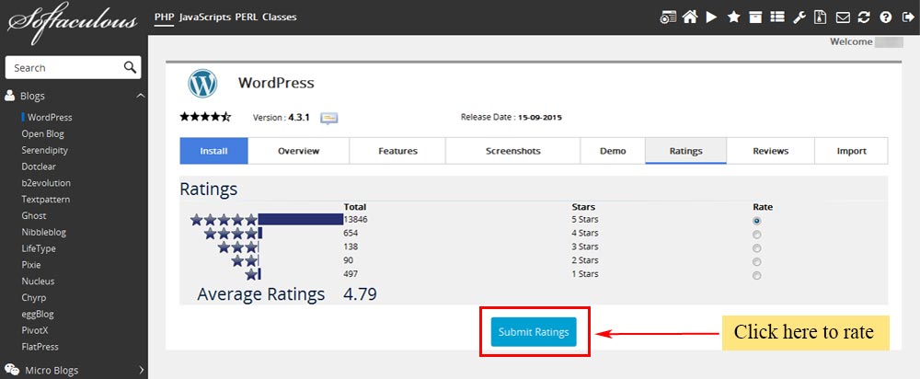The image size is (920, 379).
Task: Click the logout arrow icon
Action: coord(906,17)
